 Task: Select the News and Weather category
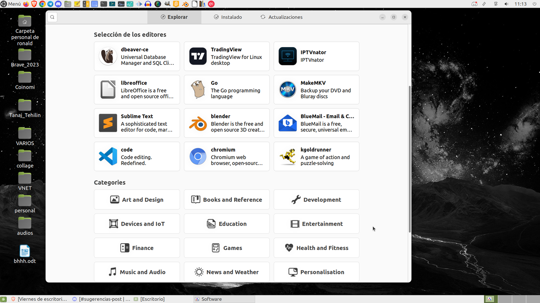pos(227,271)
